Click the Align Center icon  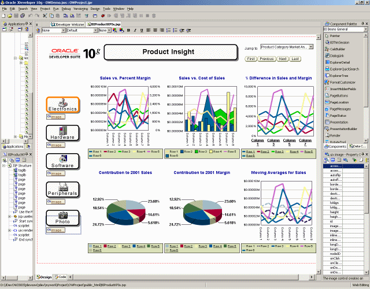pos(155,30)
